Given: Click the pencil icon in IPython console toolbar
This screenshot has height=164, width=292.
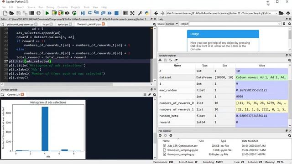Looking at the screenshot, I should pos(150,95).
